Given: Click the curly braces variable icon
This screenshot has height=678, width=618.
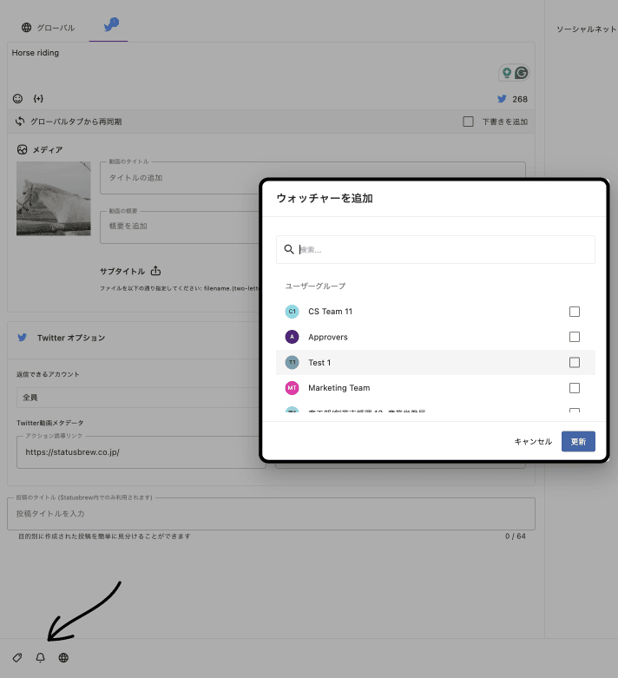Looking at the screenshot, I should (38, 99).
